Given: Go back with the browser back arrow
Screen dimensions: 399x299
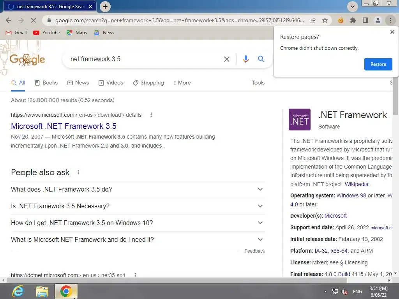Looking at the screenshot, I should [9, 20].
